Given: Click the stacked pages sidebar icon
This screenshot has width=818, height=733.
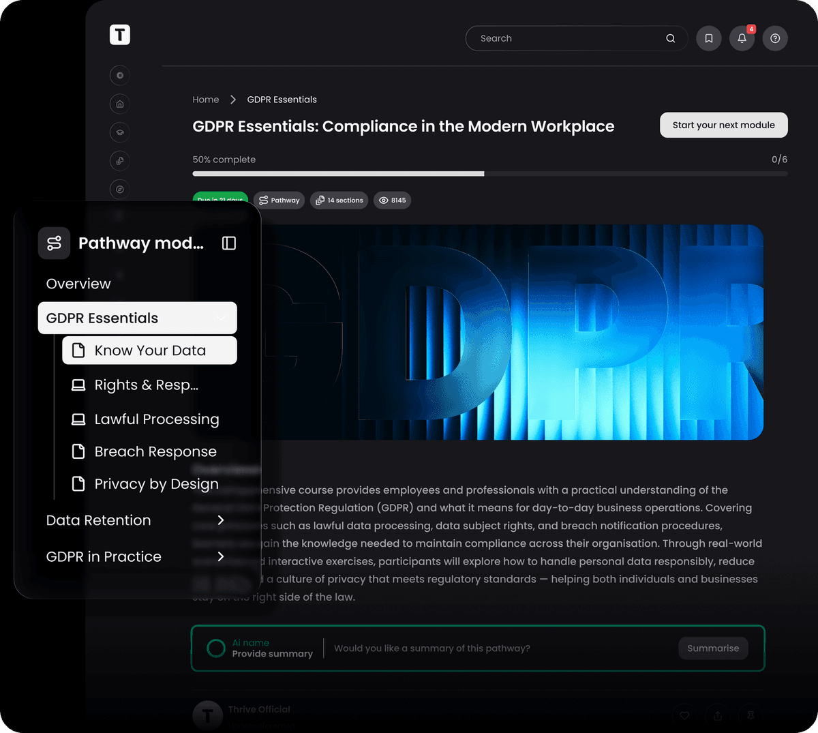Looking at the screenshot, I should [x=120, y=161].
